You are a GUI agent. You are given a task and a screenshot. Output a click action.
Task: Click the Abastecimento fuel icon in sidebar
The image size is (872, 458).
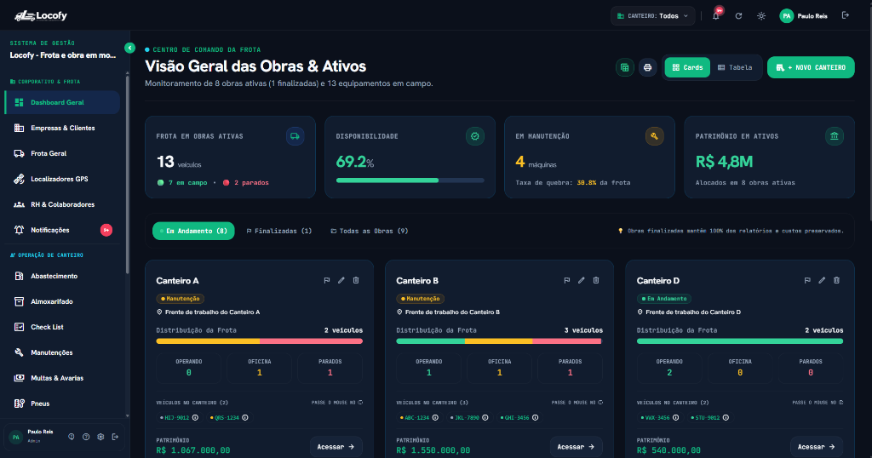coord(19,276)
